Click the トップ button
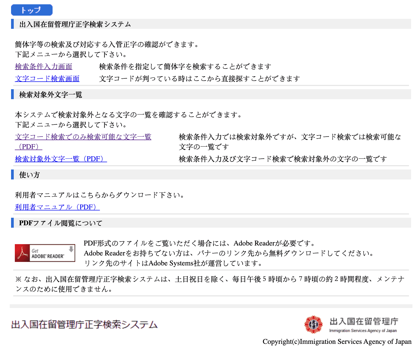The width and height of the screenshot is (420, 353). click(x=32, y=10)
